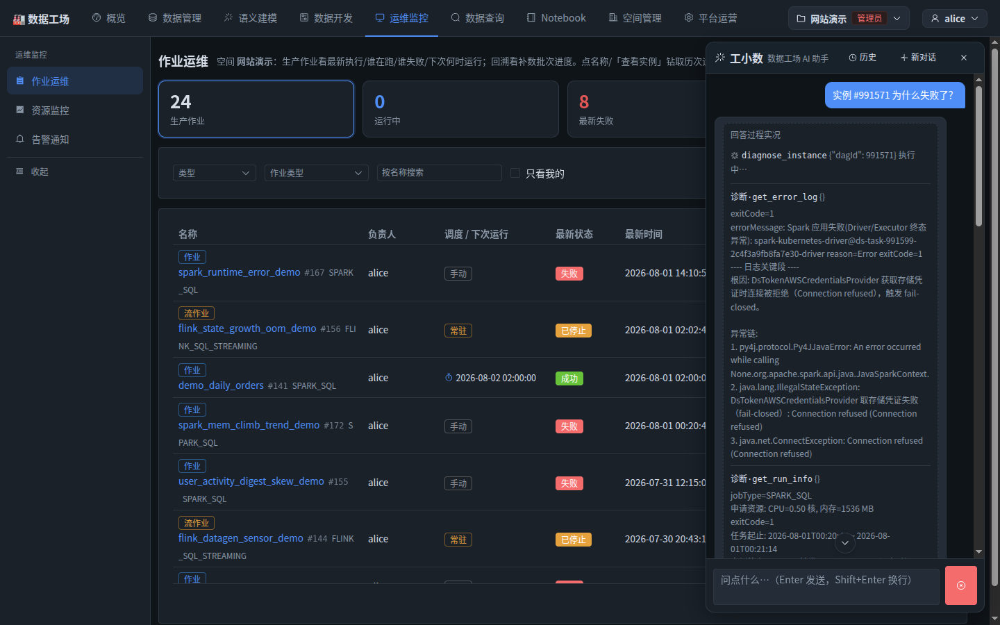Click the 按名称搜索 search field
Viewport: 1000px width, 625px height.
[439, 173]
